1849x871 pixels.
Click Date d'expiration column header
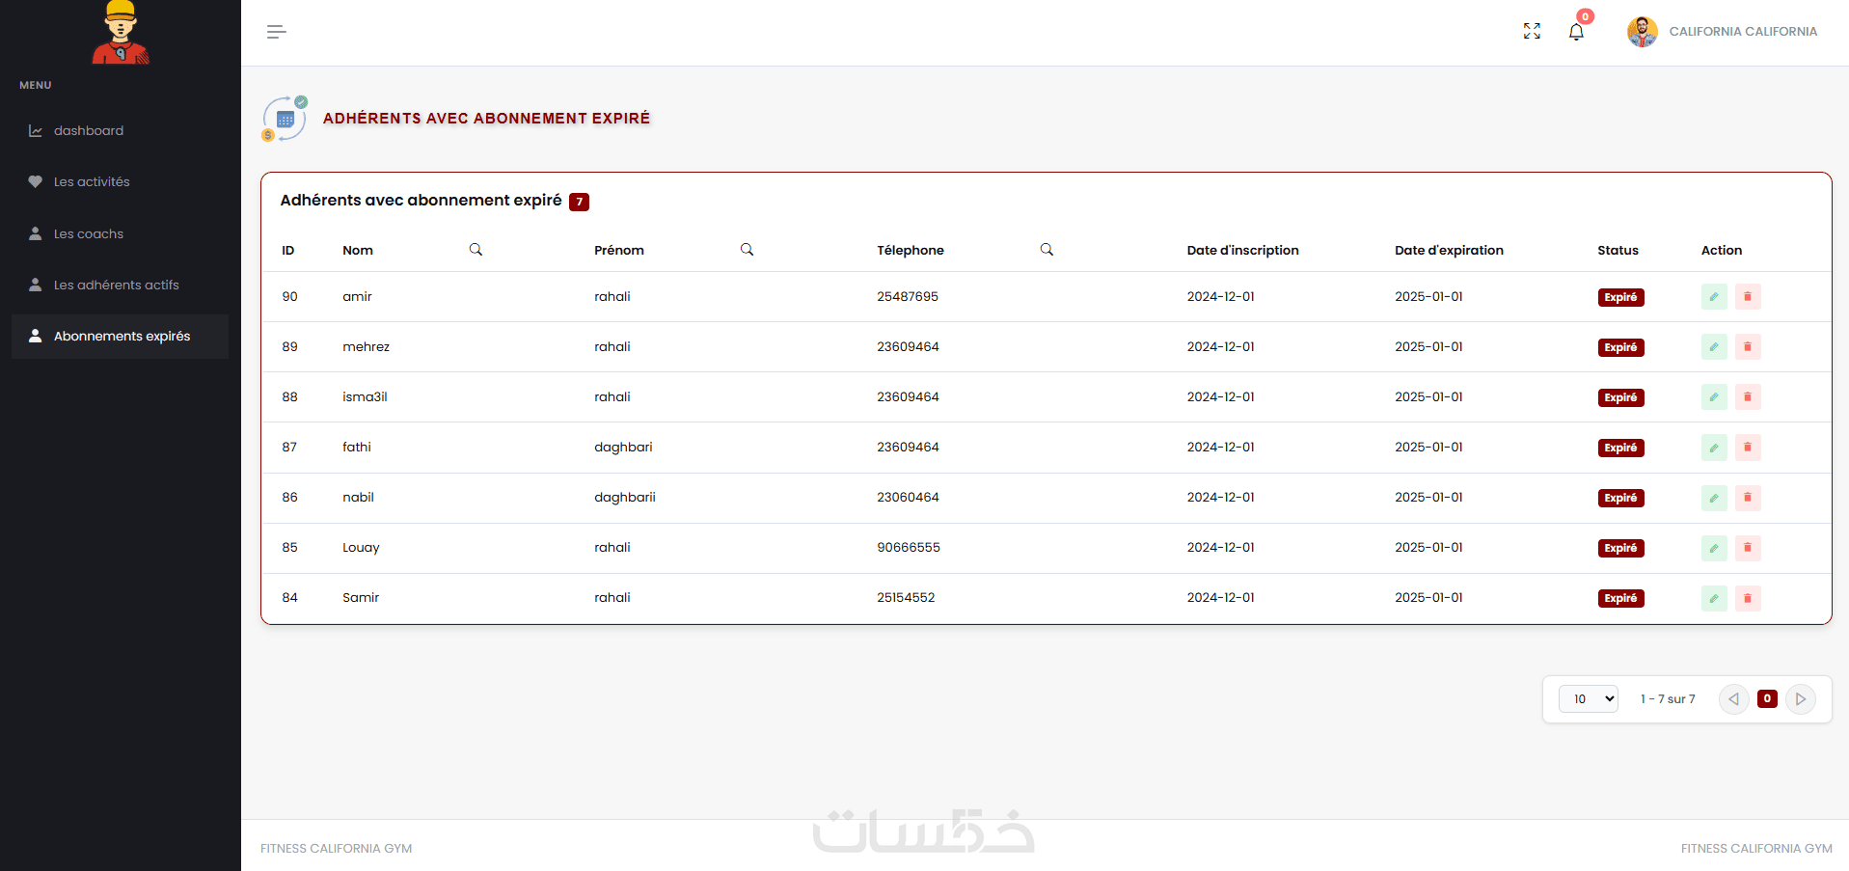click(1449, 251)
